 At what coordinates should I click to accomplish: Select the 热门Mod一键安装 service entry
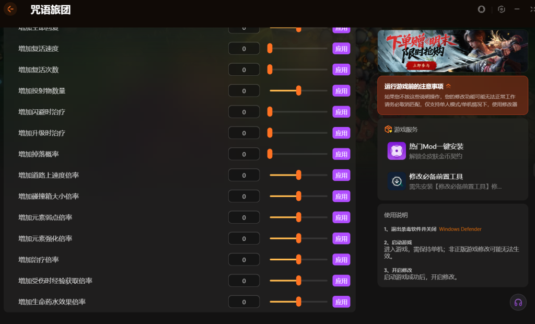(x=453, y=151)
